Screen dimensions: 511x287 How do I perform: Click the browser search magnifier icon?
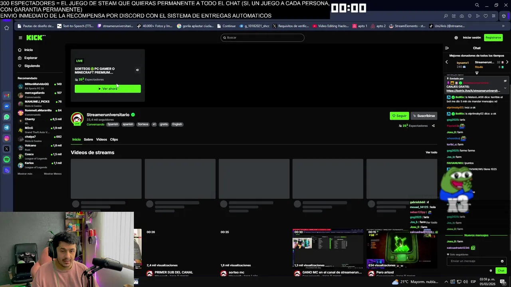477,5
